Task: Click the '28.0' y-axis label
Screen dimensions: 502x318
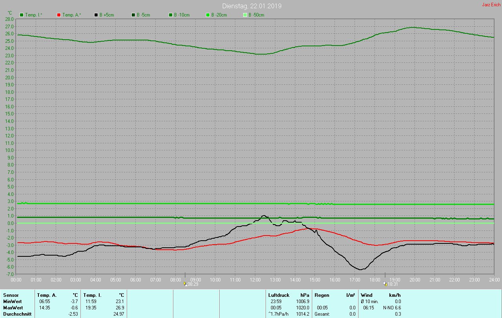Action: click(x=10, y=19)
